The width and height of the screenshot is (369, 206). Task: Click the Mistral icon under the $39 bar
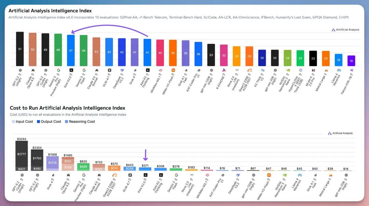pyautogui.click(x=330, y=175)
